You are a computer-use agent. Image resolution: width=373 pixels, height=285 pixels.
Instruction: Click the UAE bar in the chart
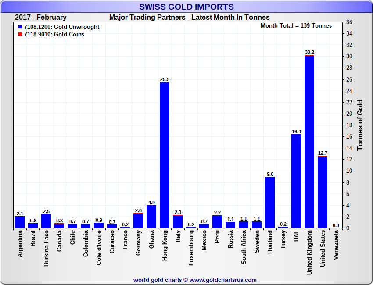coord(296,181)
